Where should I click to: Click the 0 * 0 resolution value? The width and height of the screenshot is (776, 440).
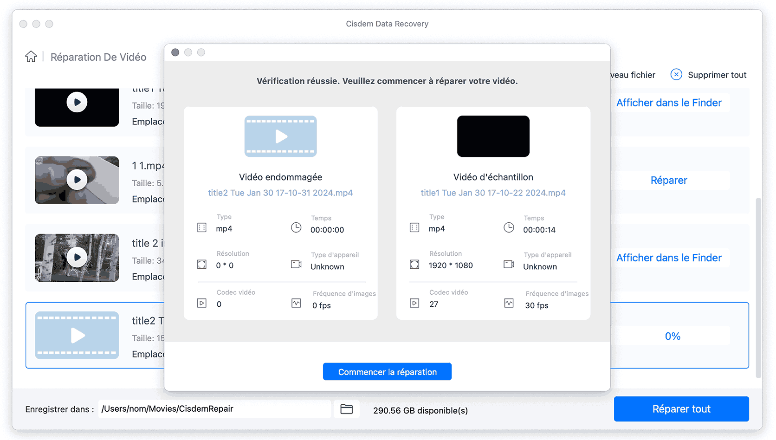pyautogui.click(x=225, y=265)
